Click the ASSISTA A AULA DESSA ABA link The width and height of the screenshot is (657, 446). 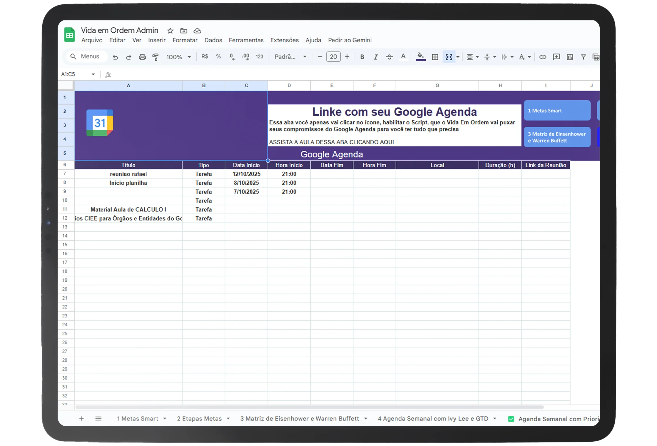(331, 142)
